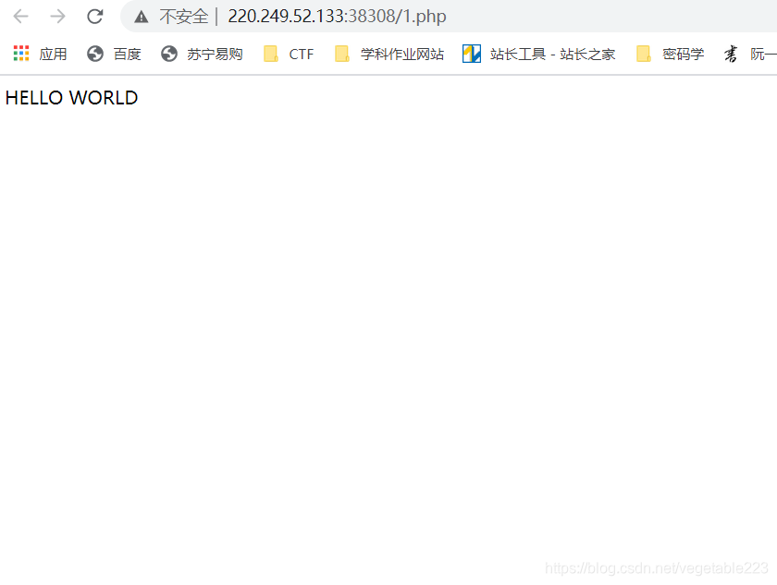The width and height of the screenshot is (777, 585).
Task: Click the CTF bookmark folder icon
Action: pyautogui.click(x=271, y=54)
